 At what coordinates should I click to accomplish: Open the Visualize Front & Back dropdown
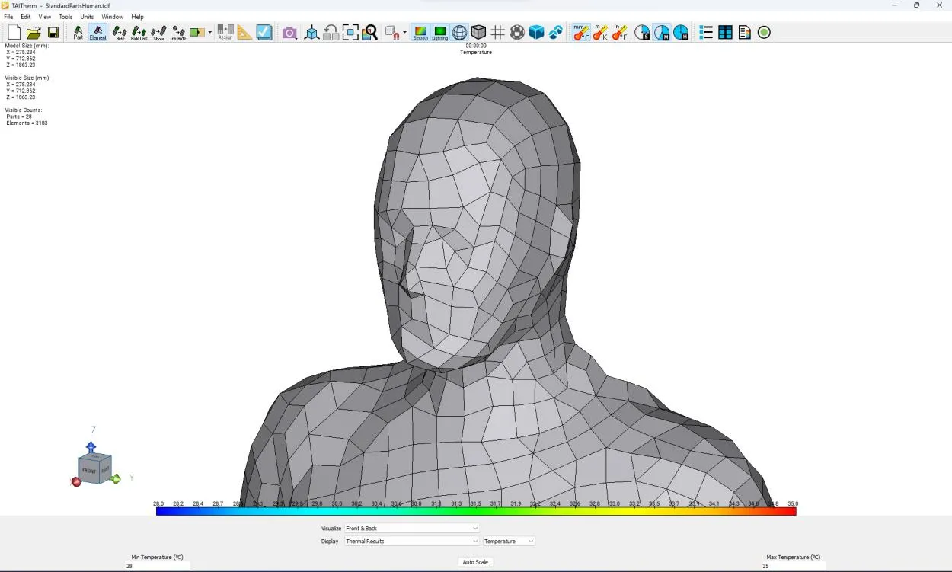point(411,528)
